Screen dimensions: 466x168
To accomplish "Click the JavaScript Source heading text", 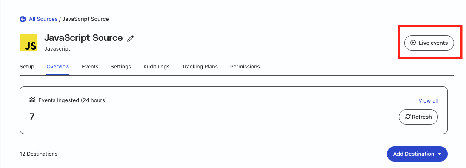I will 83,38.
